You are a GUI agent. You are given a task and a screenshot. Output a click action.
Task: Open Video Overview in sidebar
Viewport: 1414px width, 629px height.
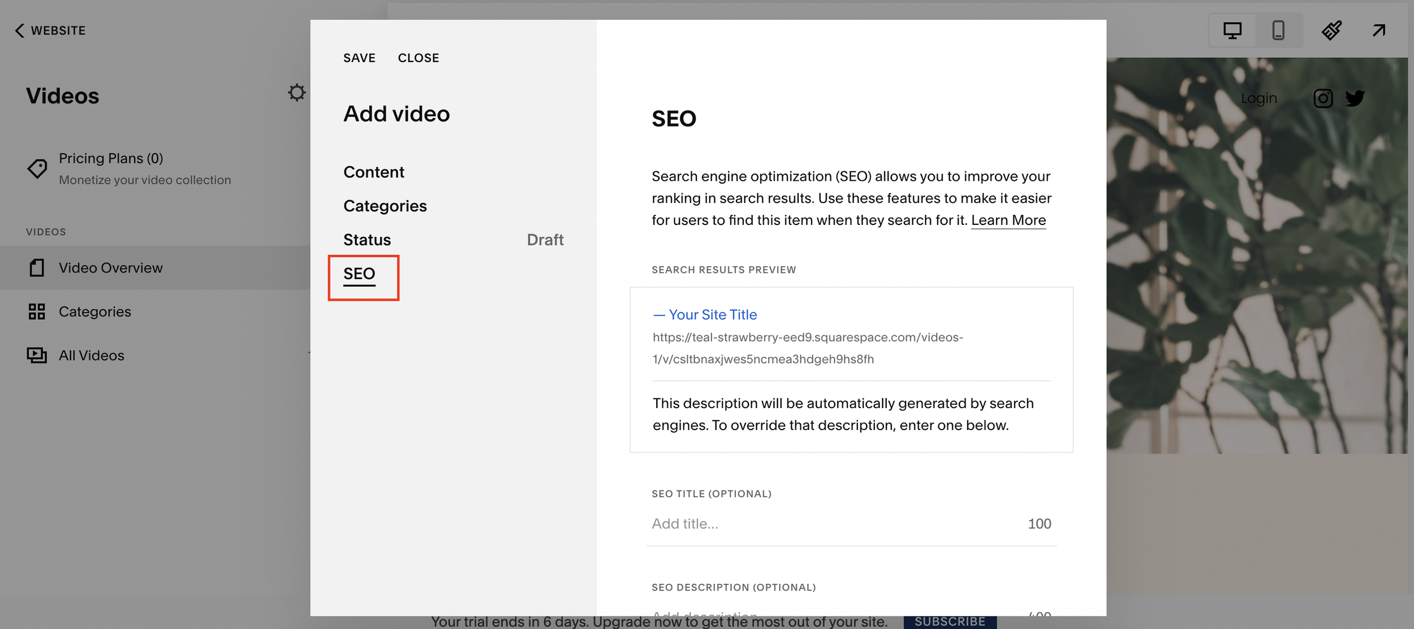111,268
